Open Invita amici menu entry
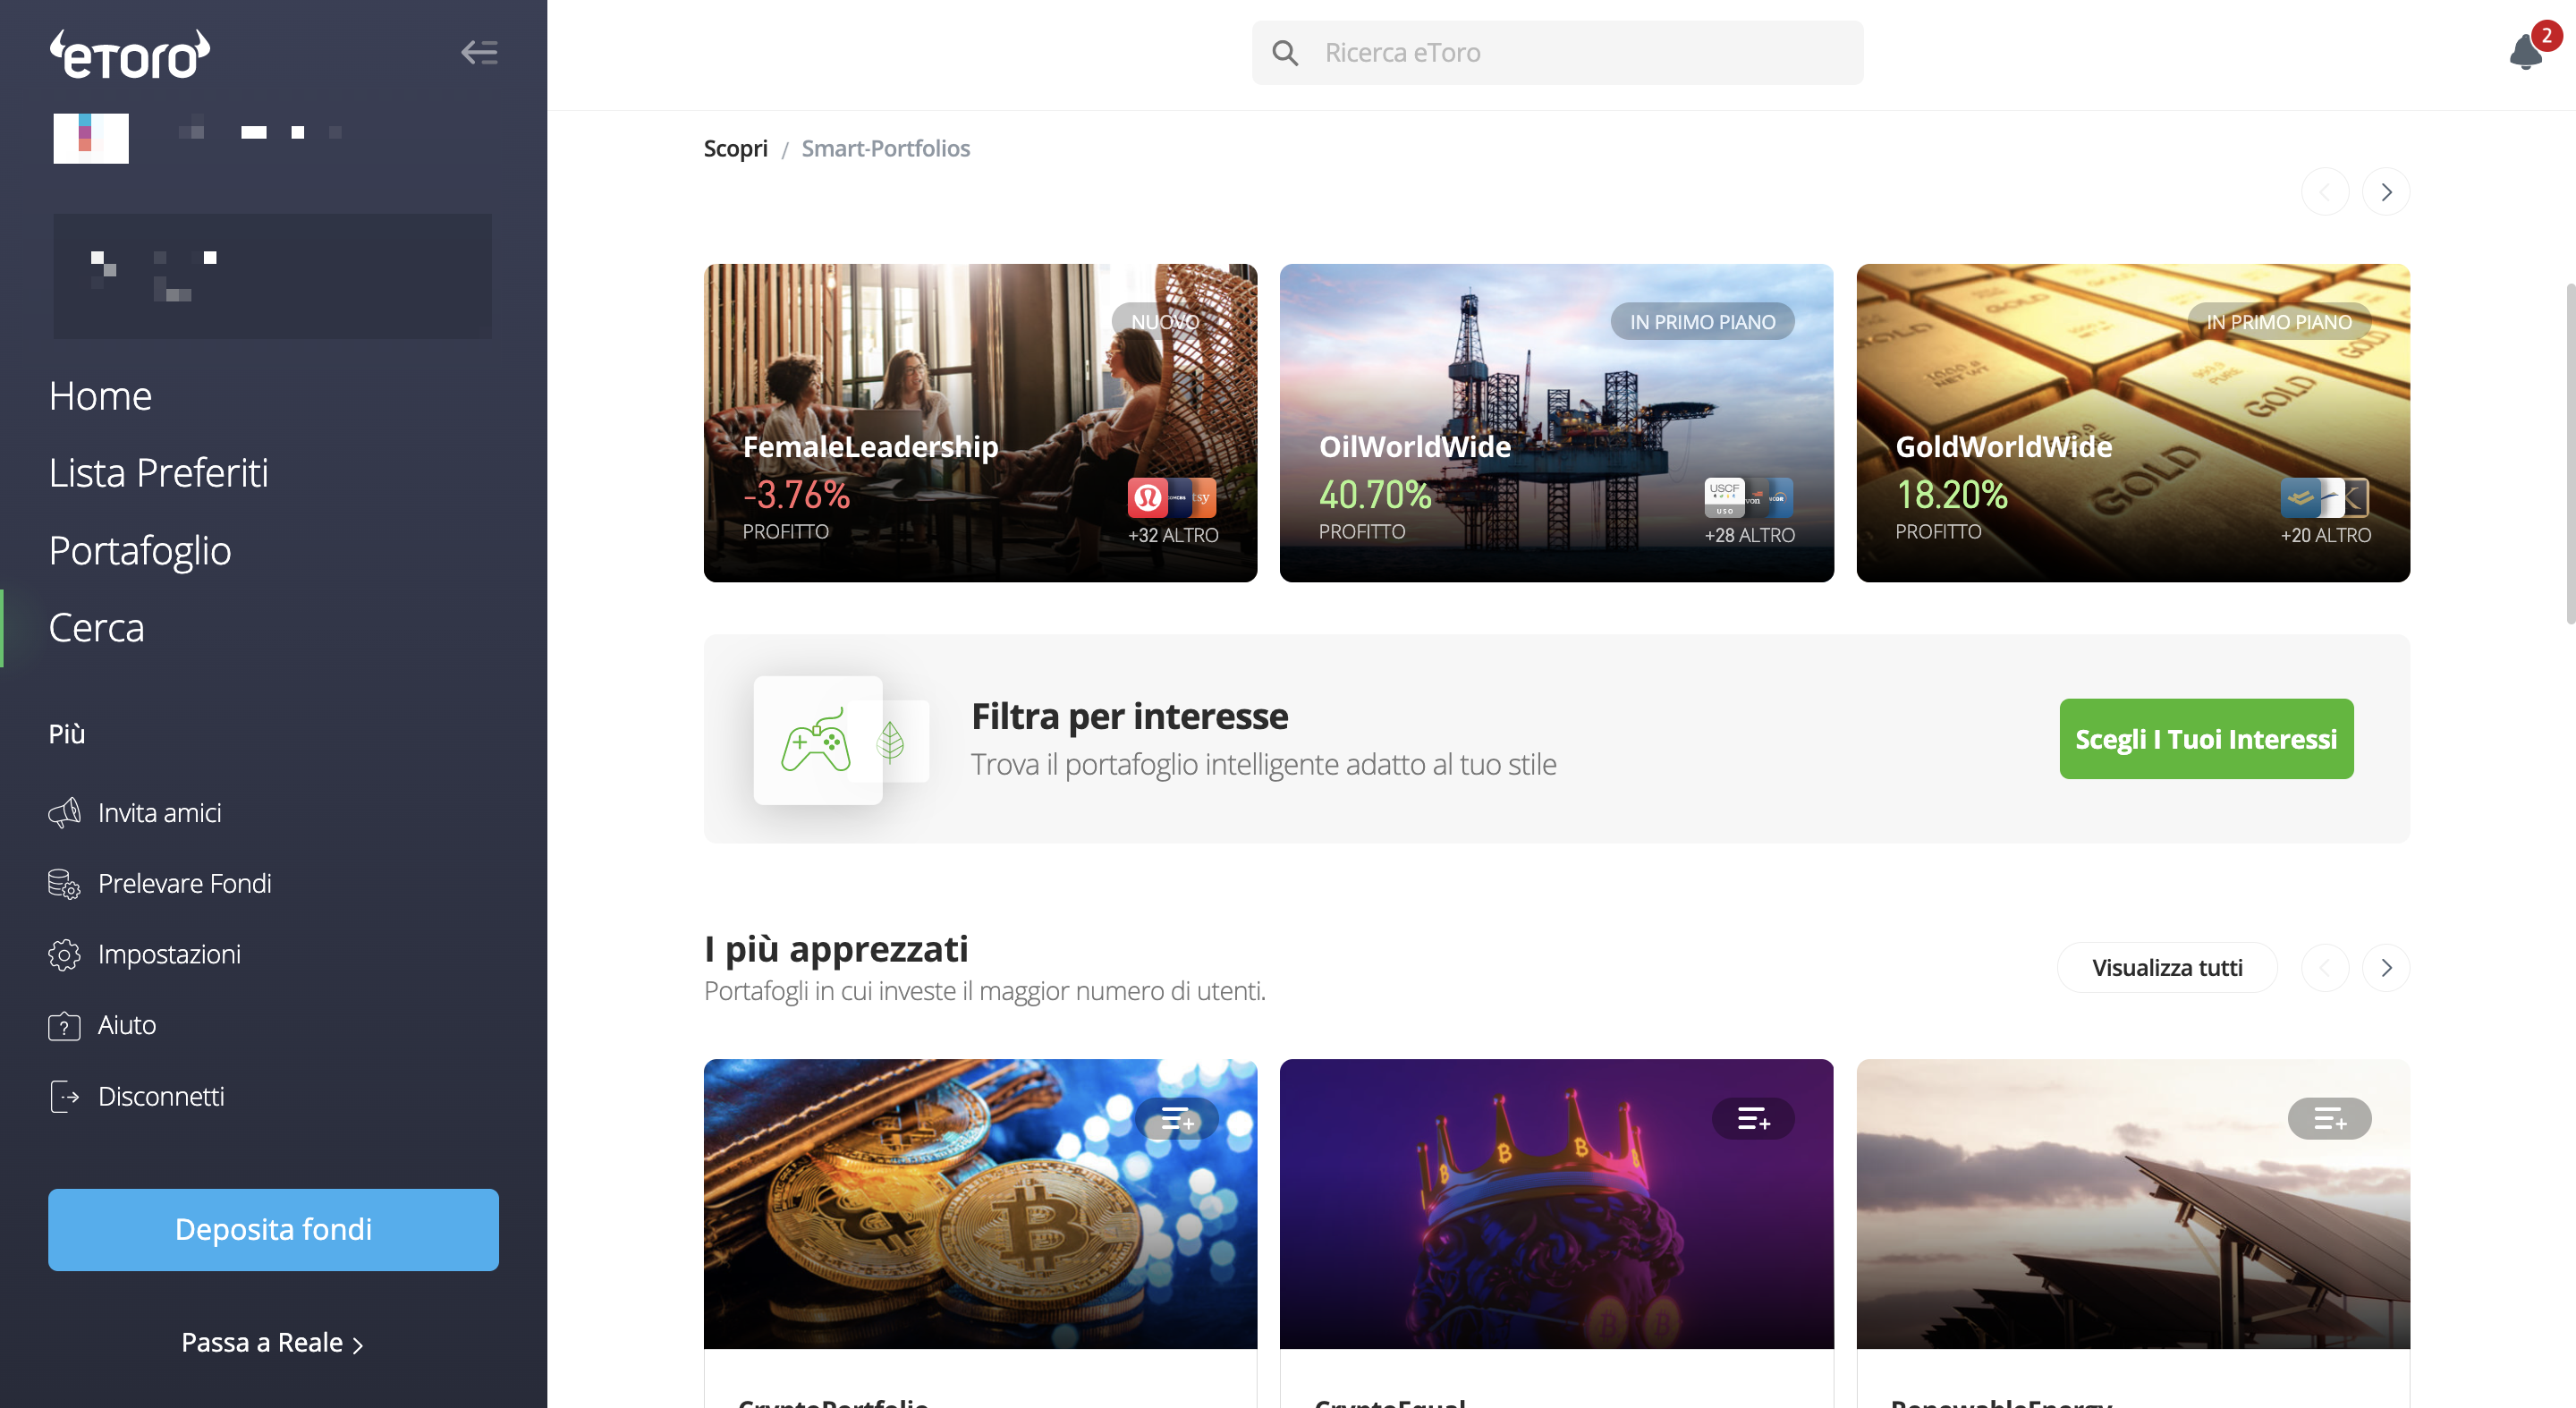The height and width of the screenshot is (1408, 2576). (x=160, y=813)
